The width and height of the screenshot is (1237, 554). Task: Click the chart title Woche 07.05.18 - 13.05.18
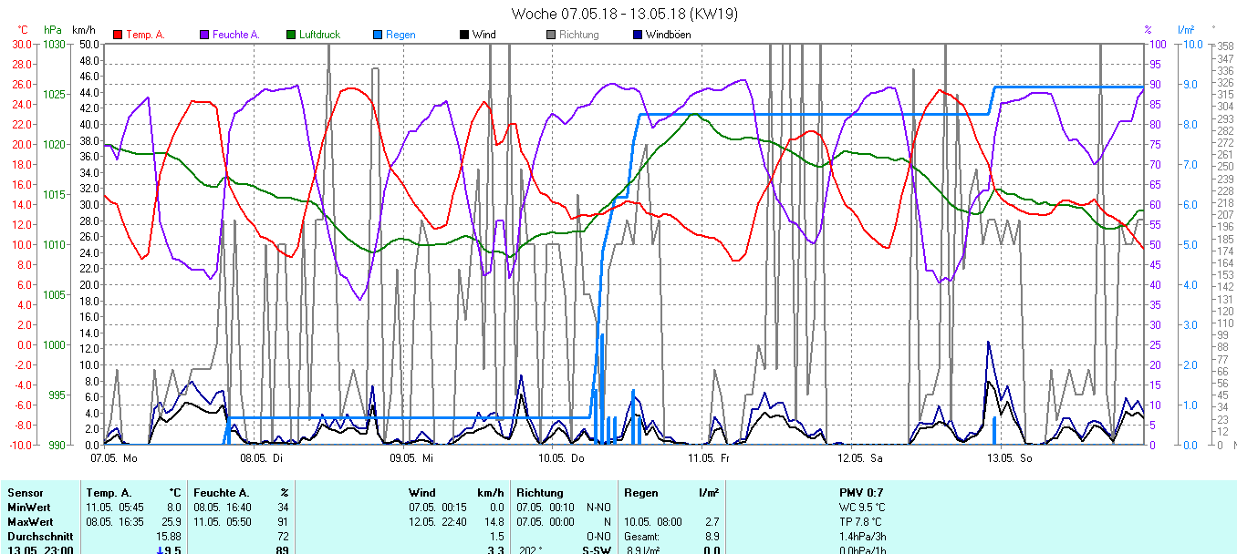coord(624,14)
